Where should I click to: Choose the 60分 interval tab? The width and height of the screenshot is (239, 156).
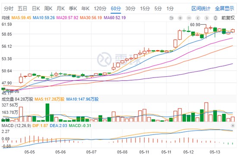(x=116, y=8)
